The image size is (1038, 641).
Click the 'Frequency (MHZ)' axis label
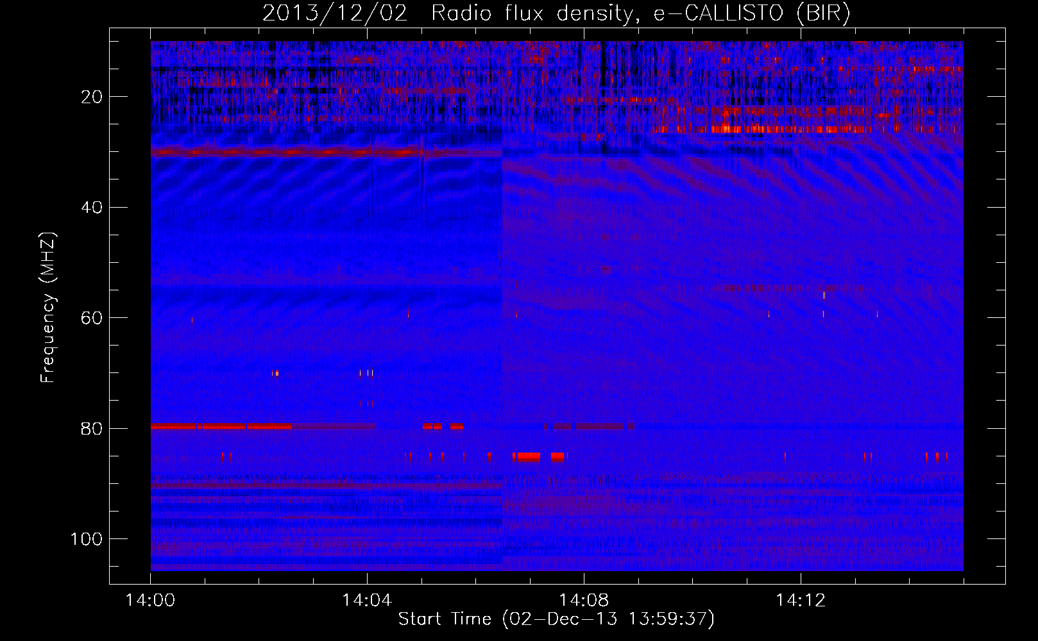click(48, 308)
